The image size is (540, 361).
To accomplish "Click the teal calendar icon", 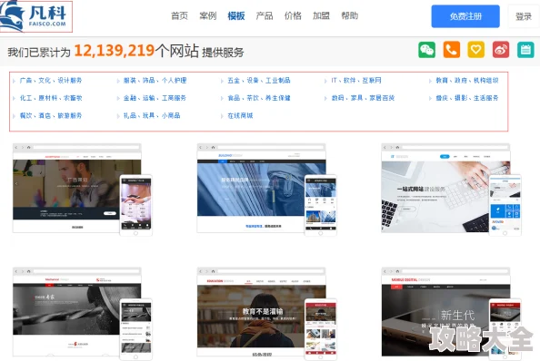I will point(525,50).
